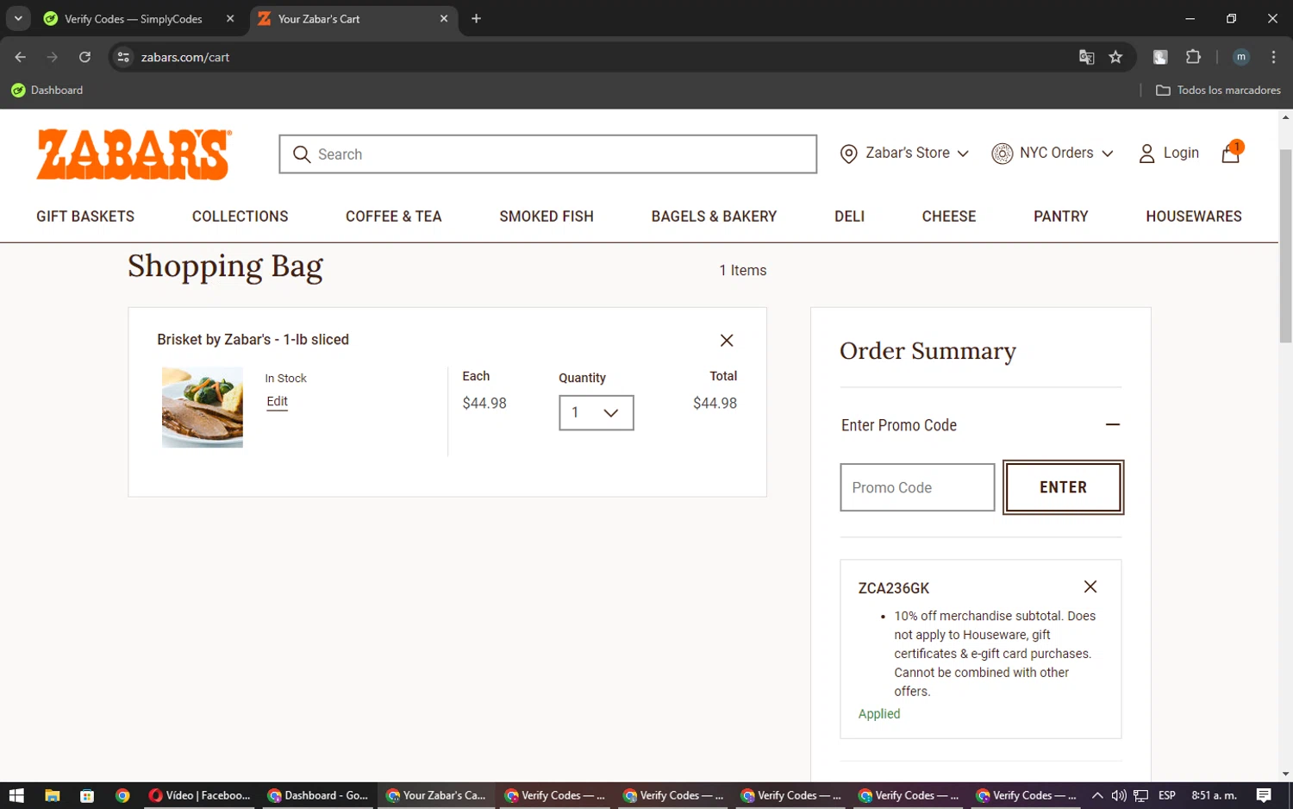The image size is (1293, 809).
Task: Open Microsoft Store from taskbar
Action: point(87,795)
